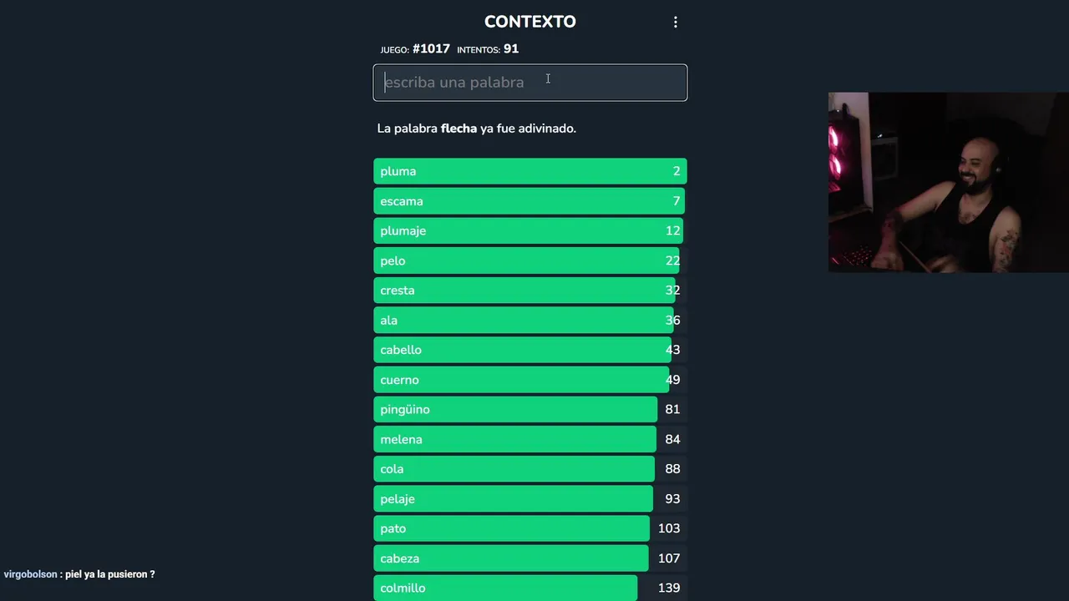The image size is (1069, 601).
Task: Click the virgobolson chat username
Action: coord(30,574)
